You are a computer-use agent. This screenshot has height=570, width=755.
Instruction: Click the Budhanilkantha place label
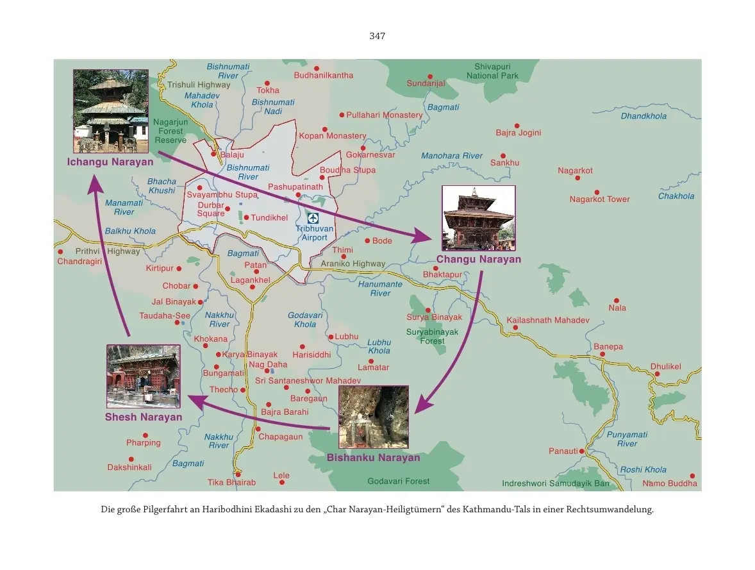[324, 75]
